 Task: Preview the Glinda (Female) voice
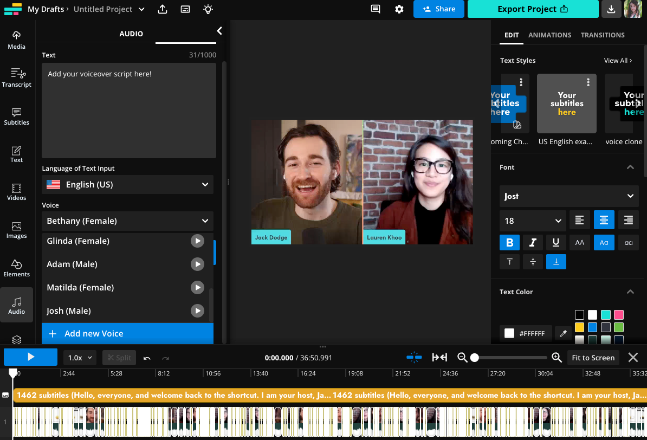[197, 241]
